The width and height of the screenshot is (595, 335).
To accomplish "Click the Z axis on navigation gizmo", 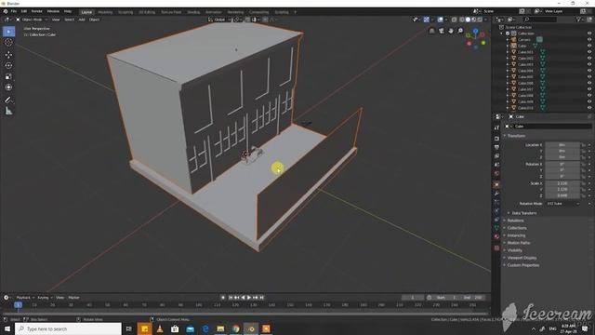I will [475, 32].
